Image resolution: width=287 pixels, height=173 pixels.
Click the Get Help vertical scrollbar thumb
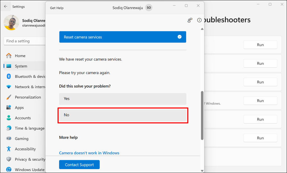coord(202,115)
